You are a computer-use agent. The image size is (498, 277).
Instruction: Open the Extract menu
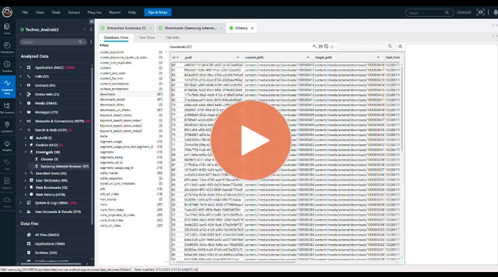[73, 12]
